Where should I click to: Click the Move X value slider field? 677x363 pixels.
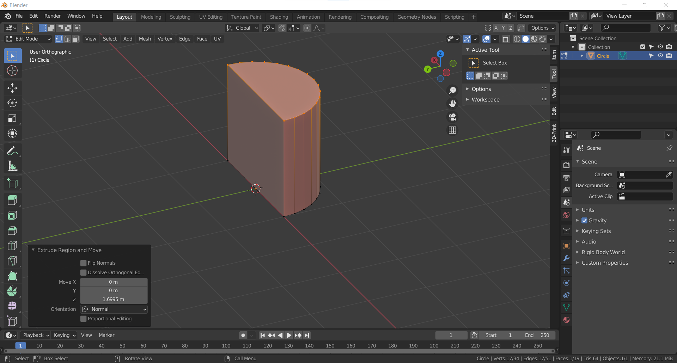coord(114,282)
